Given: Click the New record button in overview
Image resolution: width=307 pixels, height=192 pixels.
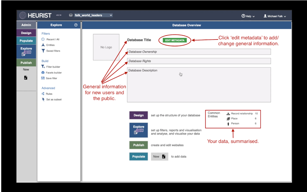Looking at the screenshot, I should [160, 157].
